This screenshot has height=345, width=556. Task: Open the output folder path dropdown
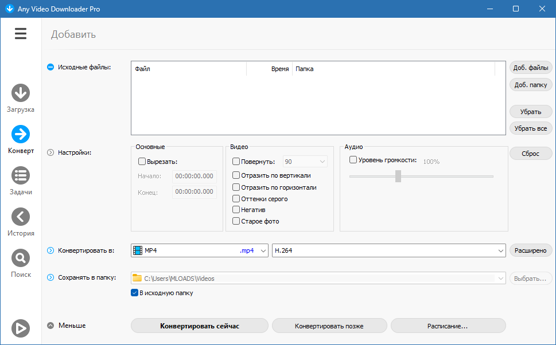(x=318, y=279)
